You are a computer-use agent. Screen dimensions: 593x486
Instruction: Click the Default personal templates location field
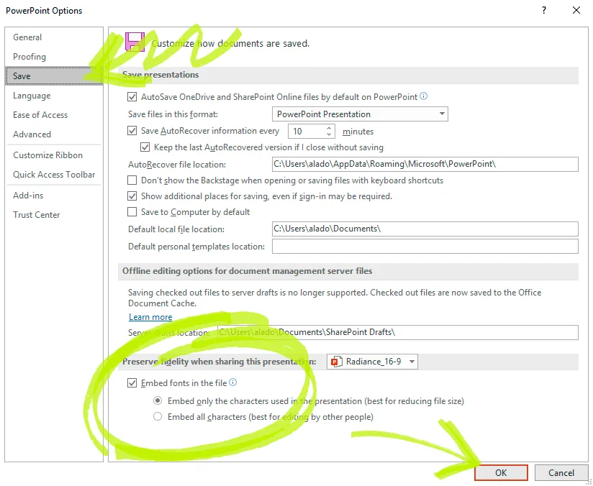[x=425, y=247]
